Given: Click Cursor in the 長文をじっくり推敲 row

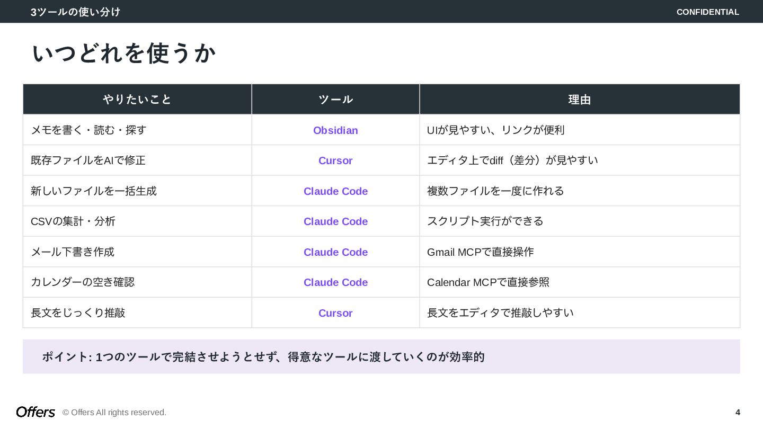Looking at the screenshot, I should click(335, 313).
